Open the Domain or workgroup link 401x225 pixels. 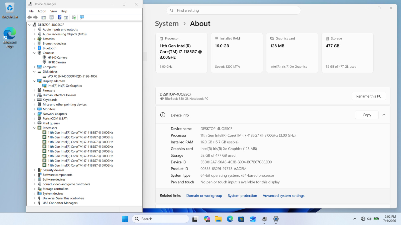[204, 196]
